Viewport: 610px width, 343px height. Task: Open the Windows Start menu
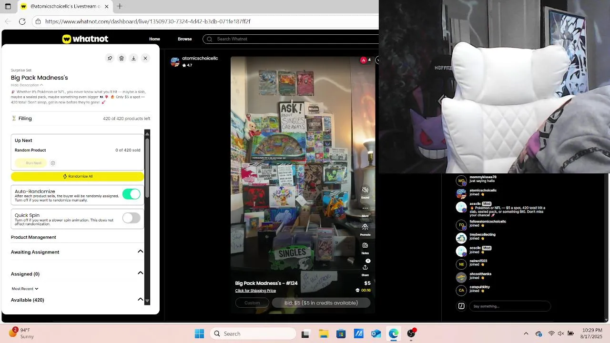pyautogui.click(x=199, y=334)
